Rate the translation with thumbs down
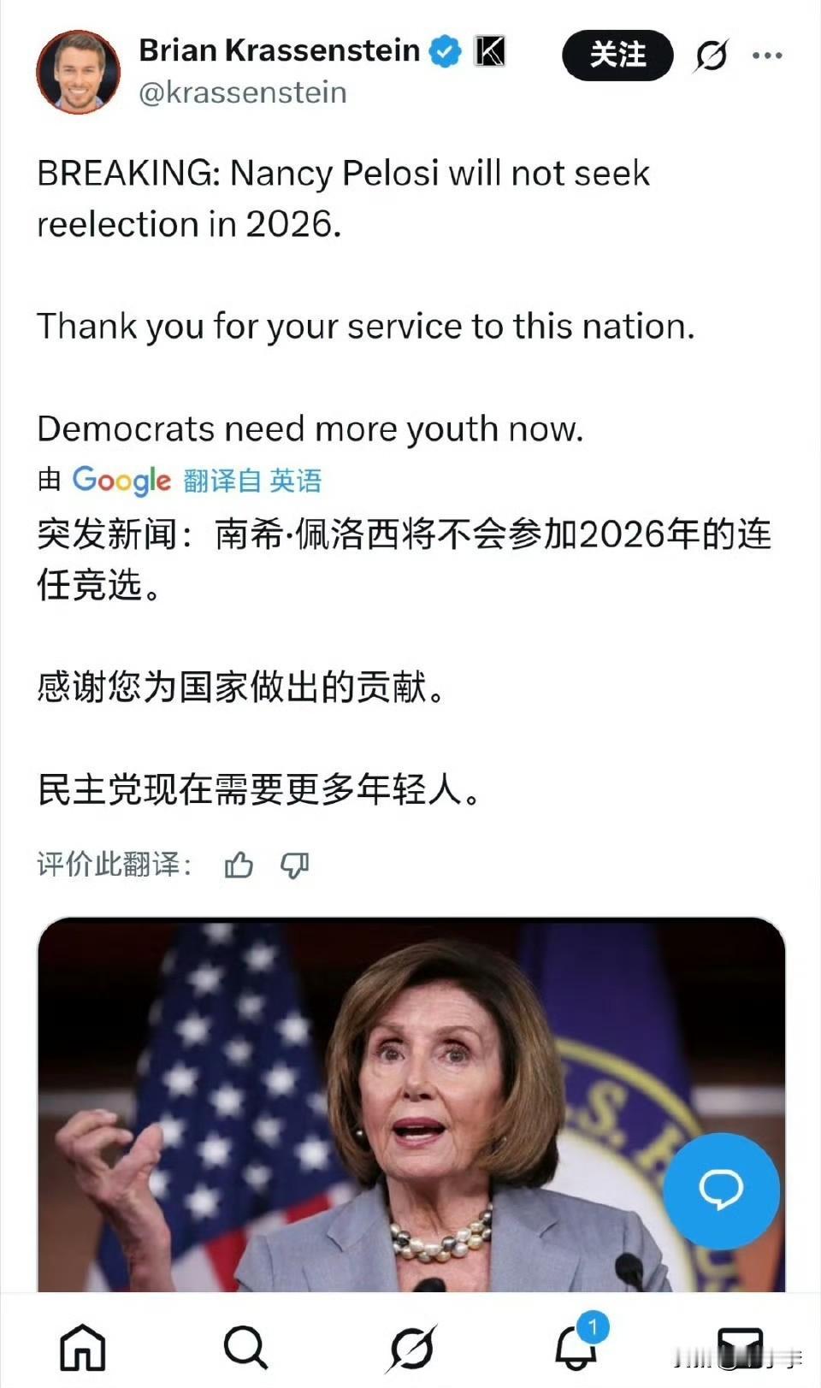The image size is (821, 1388). click(x=295, y=865)
